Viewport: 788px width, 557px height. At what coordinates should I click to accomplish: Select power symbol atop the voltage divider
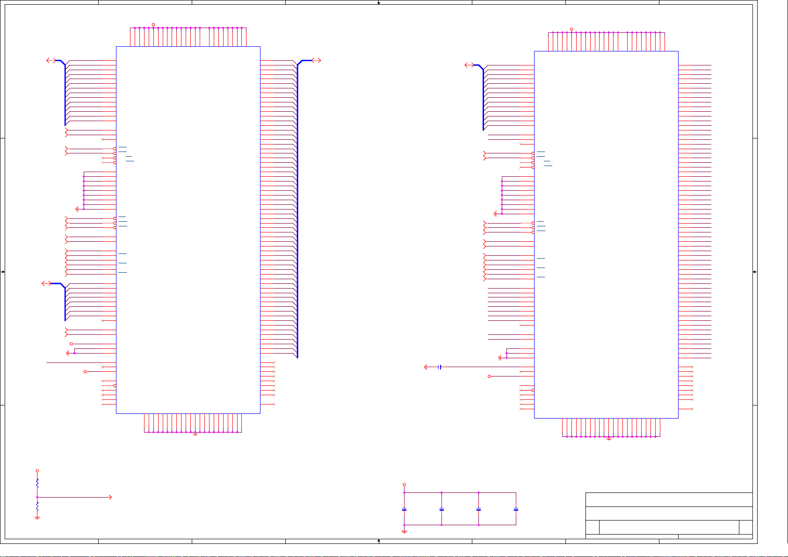click(x=37, y=471)
